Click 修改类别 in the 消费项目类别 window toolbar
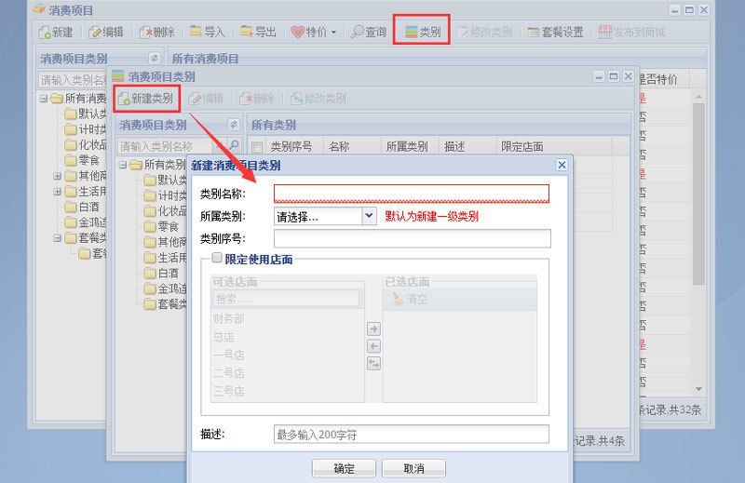The width and height of the screenshot is (745, 483). 318,99
